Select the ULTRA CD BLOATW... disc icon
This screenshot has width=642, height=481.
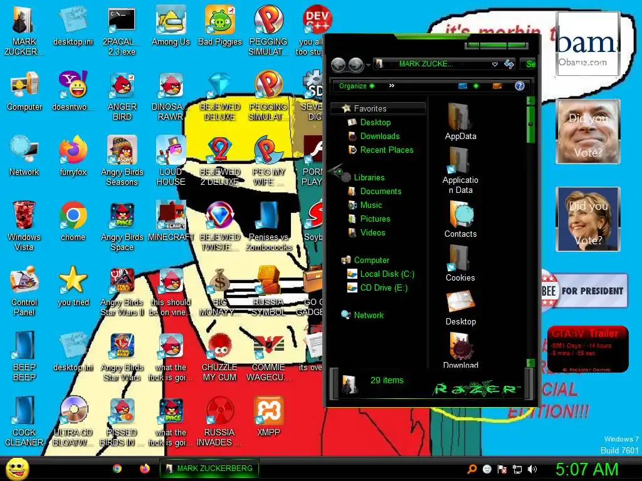pyautogui.click(x=73, y=422)
